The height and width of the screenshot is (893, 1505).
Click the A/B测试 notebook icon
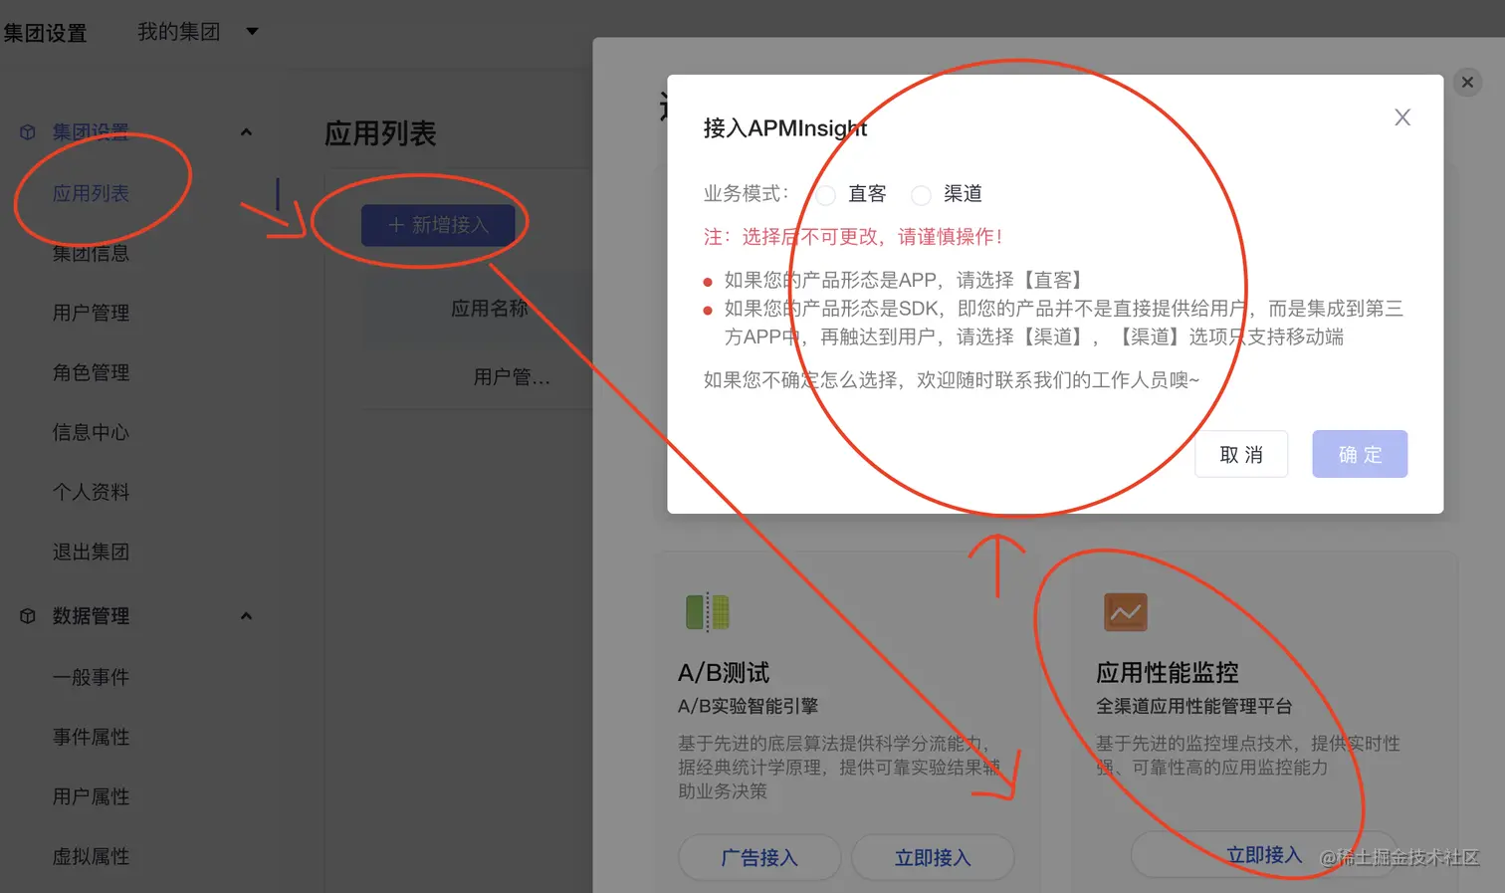(x=708, y=611)
